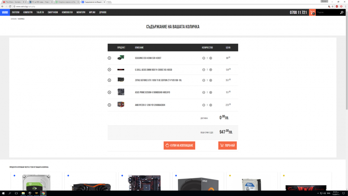The image size is (348, 196).
Task: Click the VARIO logo
Action: pyautogui.click(x=5, y=13)
